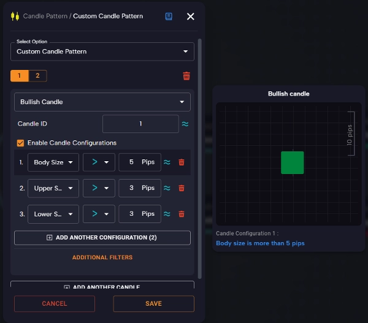Edit the Candle ID input field
Screen dimensions: 368x323
tap(140, 124)
